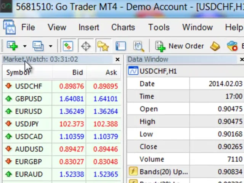Image resolution: width=244 pixels, height=183 pixels.
Task: Click the AutoTrading expert advisor icon
Action: 232,46
